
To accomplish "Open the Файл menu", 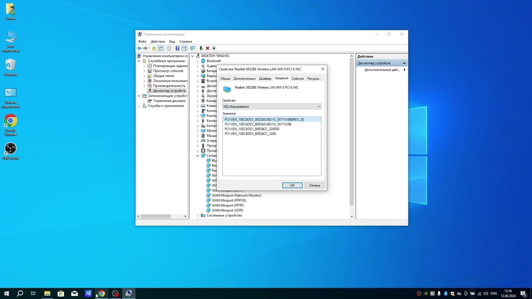I will [142, 42].
